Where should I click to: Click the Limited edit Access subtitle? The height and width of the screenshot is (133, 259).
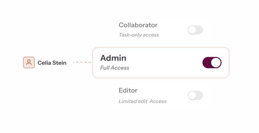[142, 101]
